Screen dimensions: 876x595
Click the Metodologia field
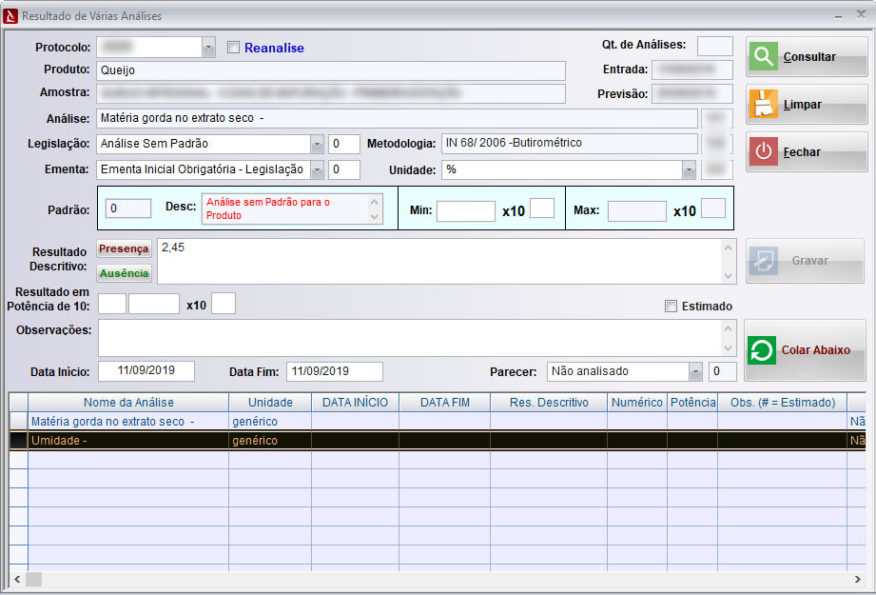(570, 143)
